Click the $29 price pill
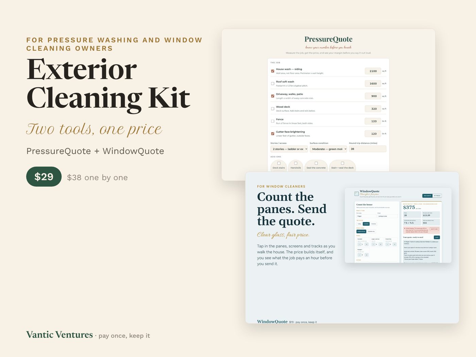This screenshot has width=476, height=357. pyautogui.click(x=44, y=176)
